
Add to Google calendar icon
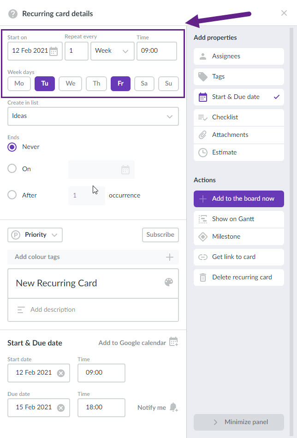(174, 342)
